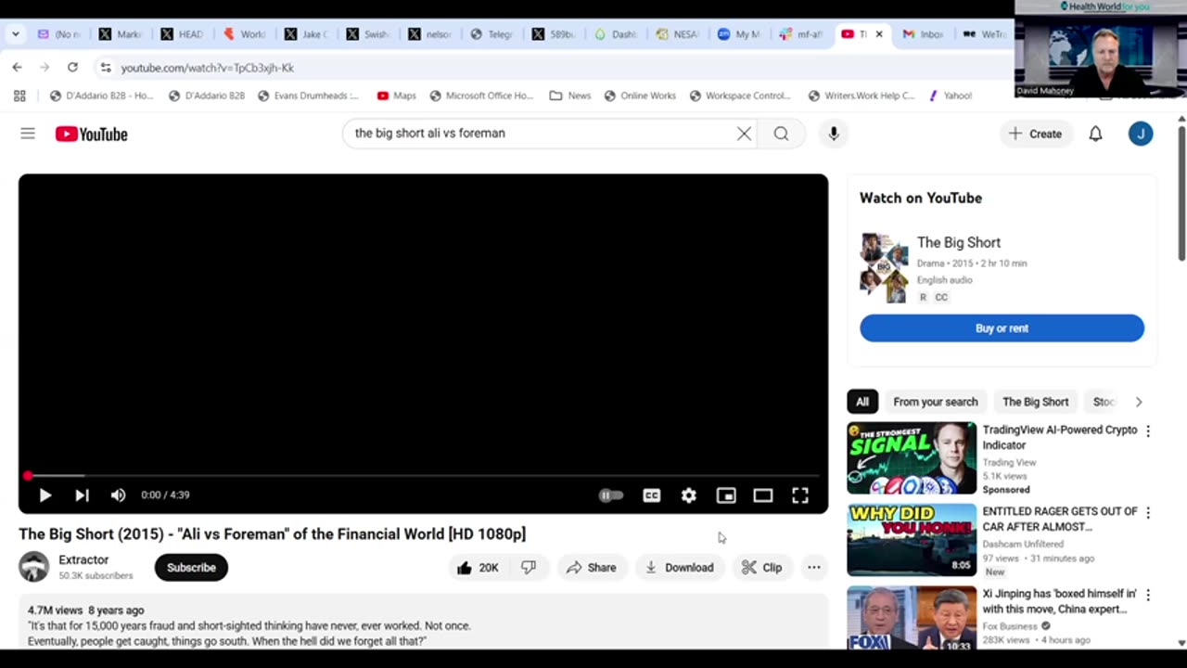The height and width of the screenshot is (668, 1187).
Task: Open ENTITLED RAGER dashcam video thumbnail
Action: tap(912, 540)
